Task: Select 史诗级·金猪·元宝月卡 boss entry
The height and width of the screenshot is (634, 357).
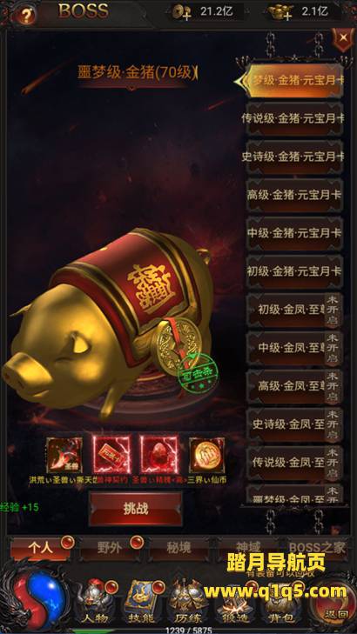Action: click(294, 157)
